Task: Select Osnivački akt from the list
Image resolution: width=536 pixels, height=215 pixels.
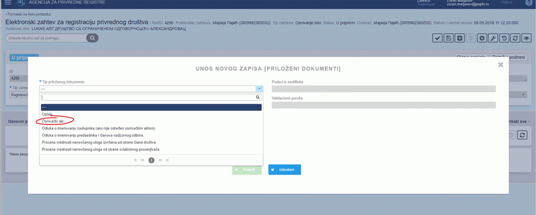Action: tap(52, 121)
